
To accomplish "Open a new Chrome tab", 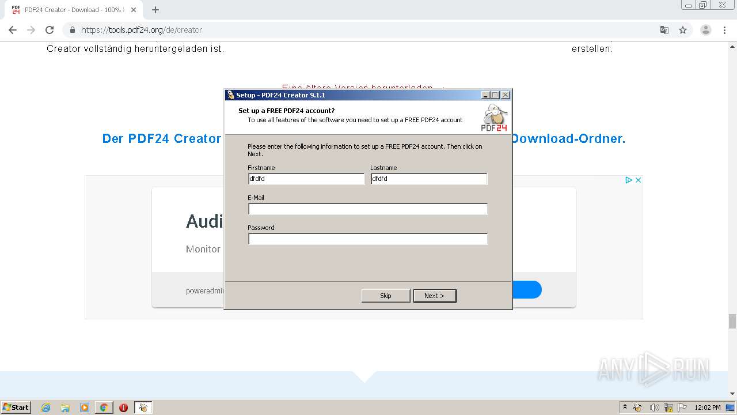I will (155, 10).
